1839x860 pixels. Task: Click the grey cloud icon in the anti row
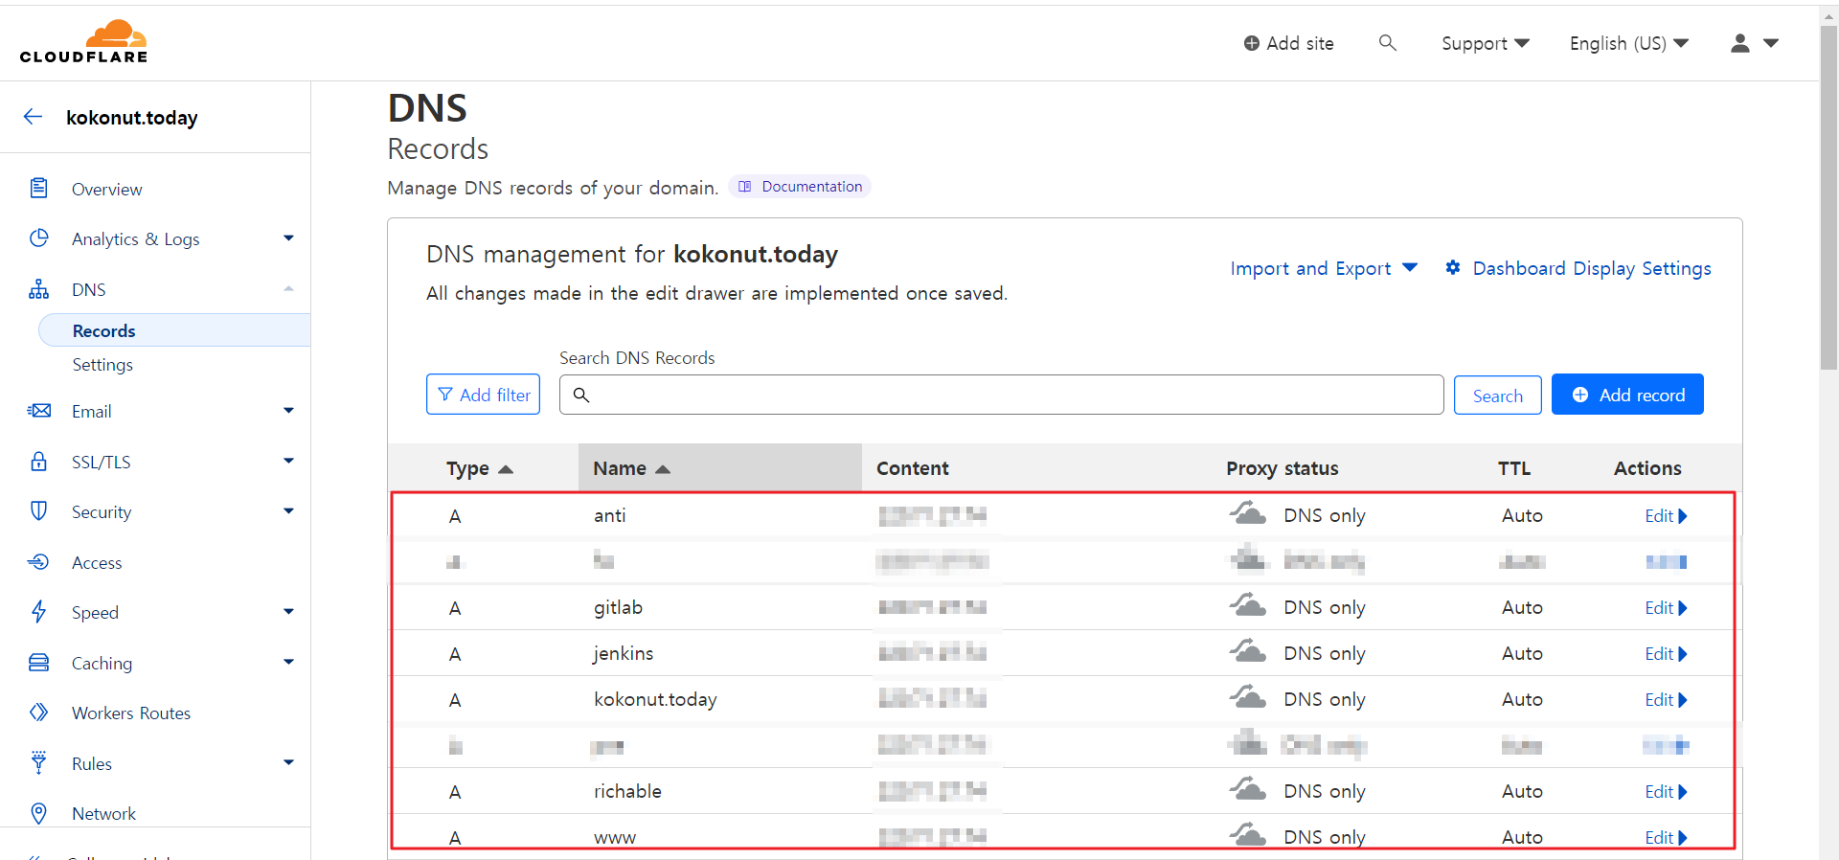click(1248, 513)
